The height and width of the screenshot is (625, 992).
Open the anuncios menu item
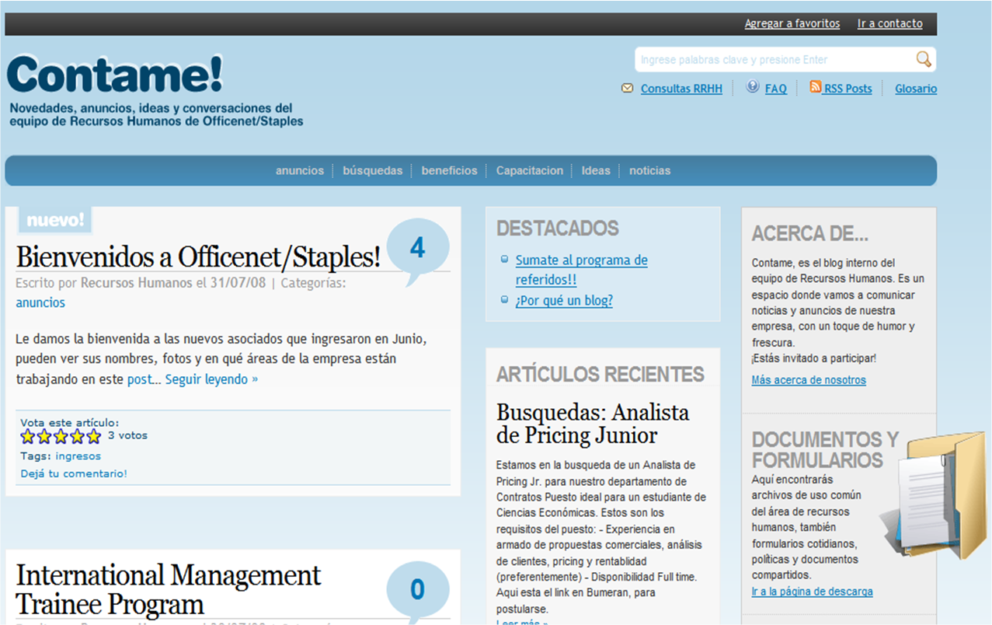(299, 171)
